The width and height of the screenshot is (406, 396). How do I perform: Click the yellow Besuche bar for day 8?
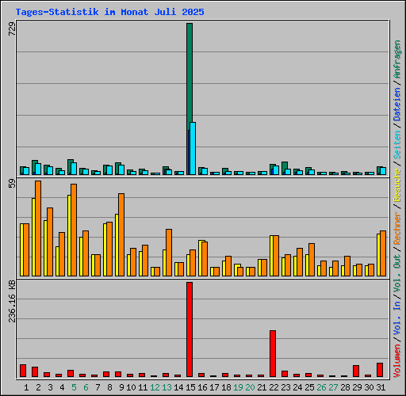(105, 250)
